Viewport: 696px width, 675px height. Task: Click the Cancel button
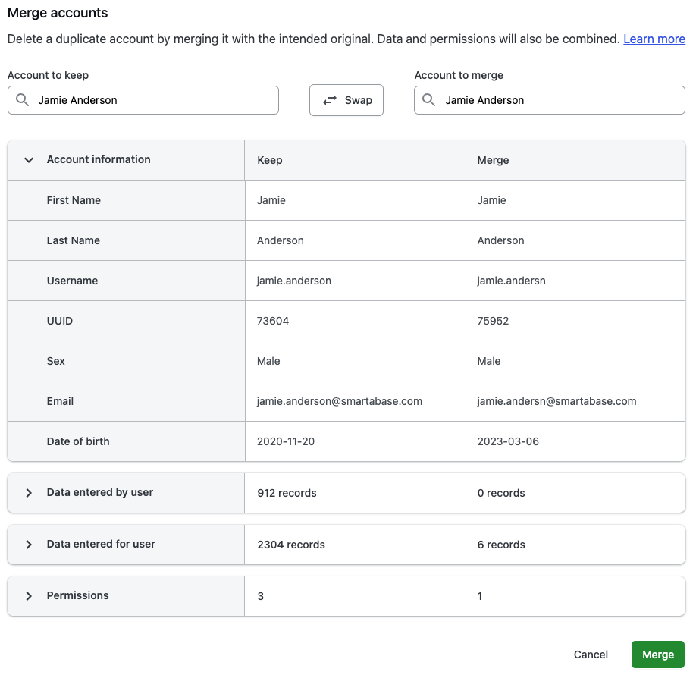pyautogui.click(x=591, y=654)
